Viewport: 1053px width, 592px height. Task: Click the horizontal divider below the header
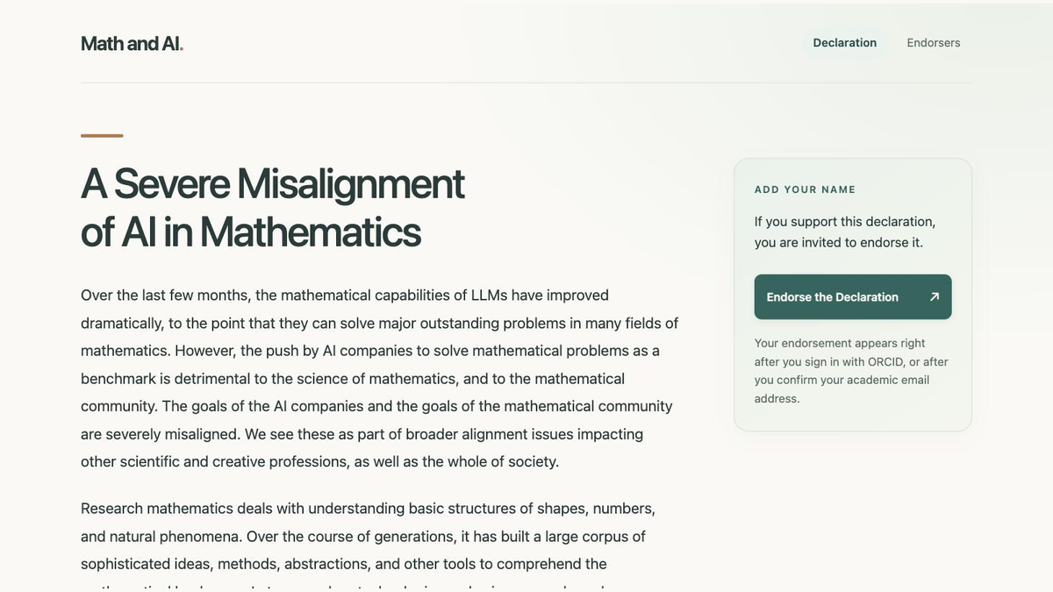[x=526, y=82]
